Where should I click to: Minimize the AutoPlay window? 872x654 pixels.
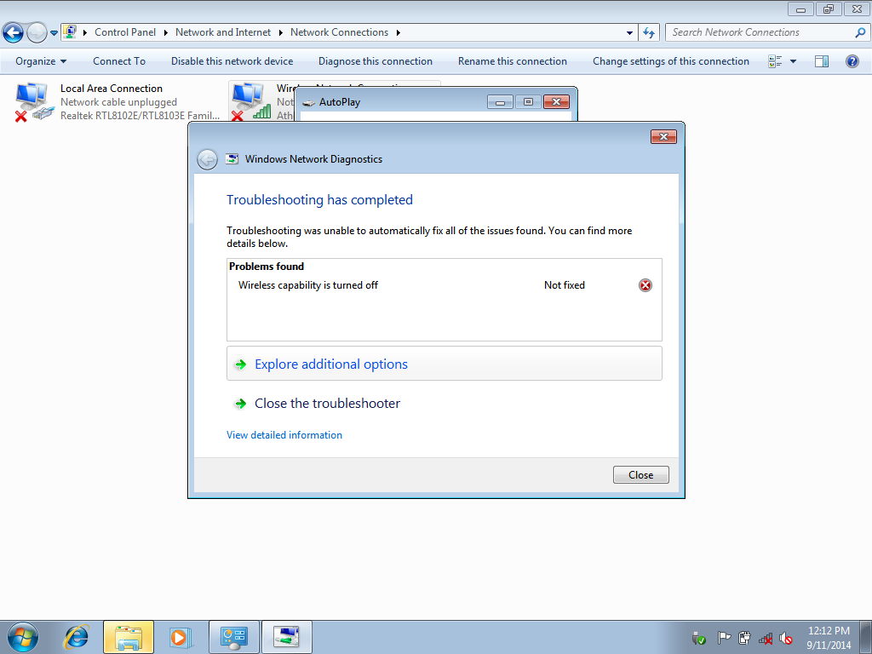[x=500, y=102]
